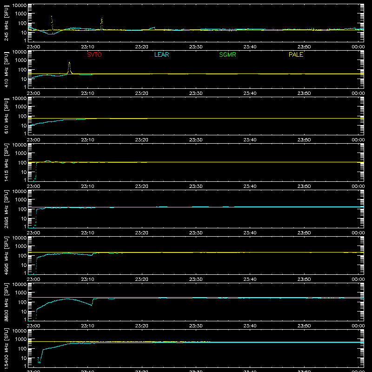
Task: Select the 15400 MHz [SFU] axis title
Action: coord(7,348)
